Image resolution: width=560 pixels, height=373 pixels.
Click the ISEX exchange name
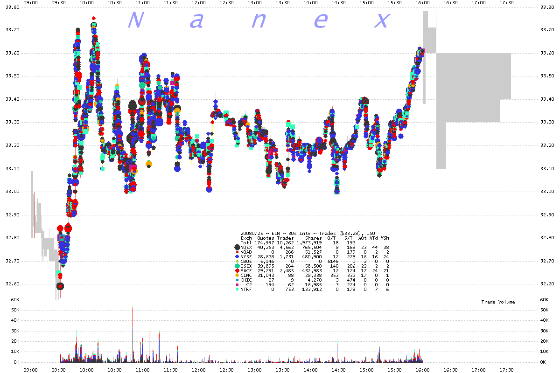pos(246,266)
